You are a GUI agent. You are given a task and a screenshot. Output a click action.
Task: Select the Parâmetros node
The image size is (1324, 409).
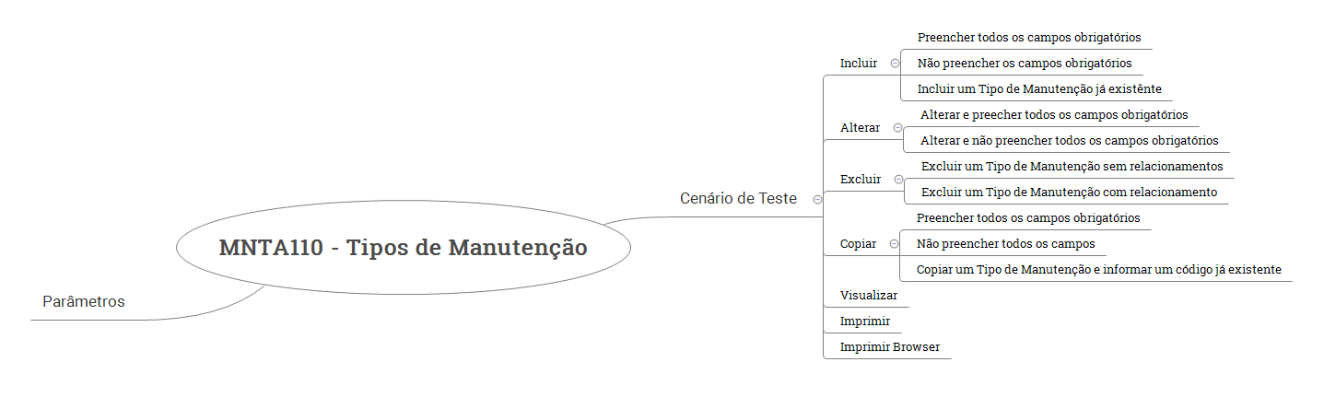tap(84, 302)
